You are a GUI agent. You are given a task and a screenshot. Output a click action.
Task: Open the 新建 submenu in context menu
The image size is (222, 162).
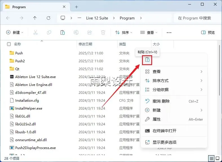pyautogui.click(x=174, y=110)
